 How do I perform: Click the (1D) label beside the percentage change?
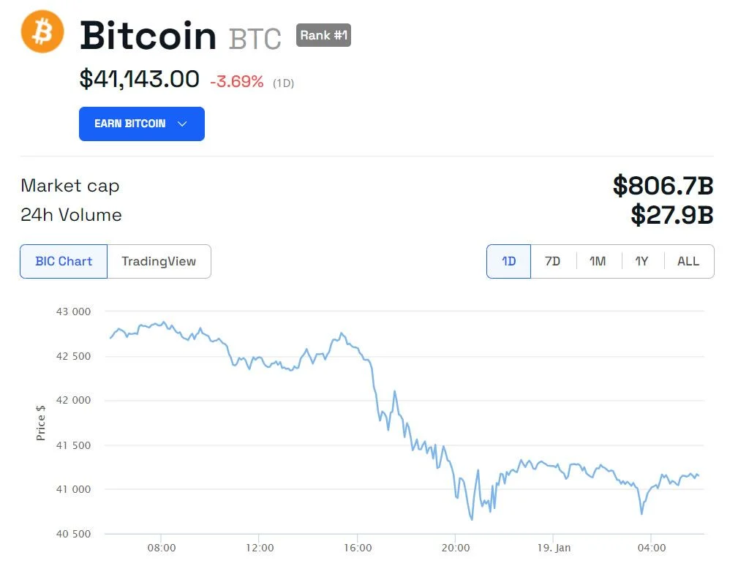click(284, 83)
